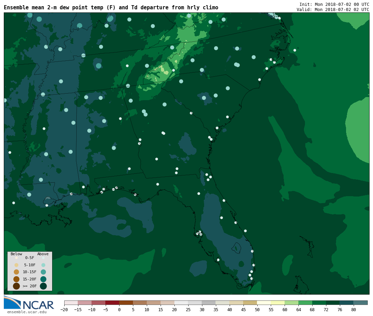Click the '>= 20F' legend label

(30, 286)
